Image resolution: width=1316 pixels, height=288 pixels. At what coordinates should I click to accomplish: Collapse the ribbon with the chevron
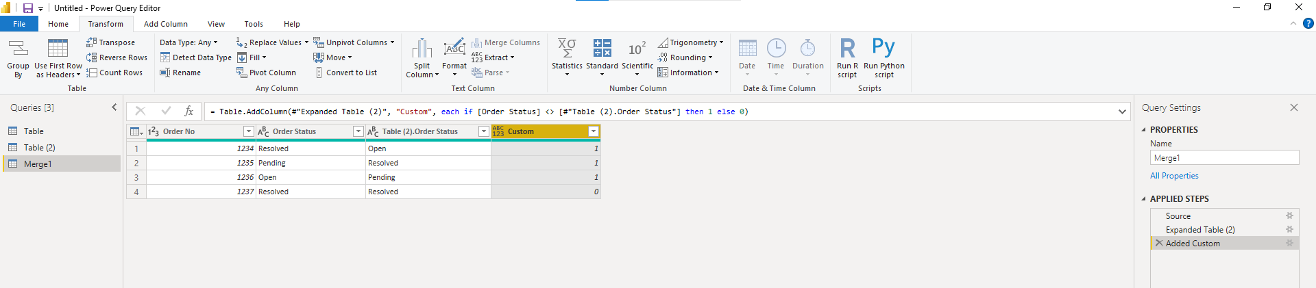tap(1293, 23)
